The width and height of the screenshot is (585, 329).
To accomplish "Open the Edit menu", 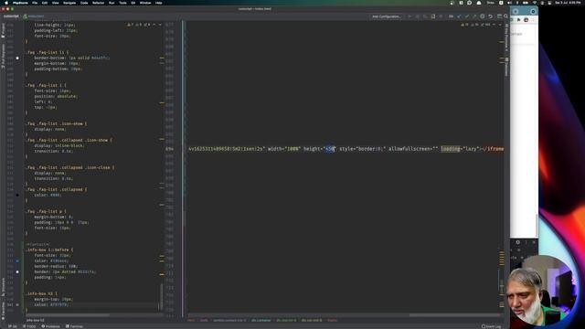I will (45, 3).
